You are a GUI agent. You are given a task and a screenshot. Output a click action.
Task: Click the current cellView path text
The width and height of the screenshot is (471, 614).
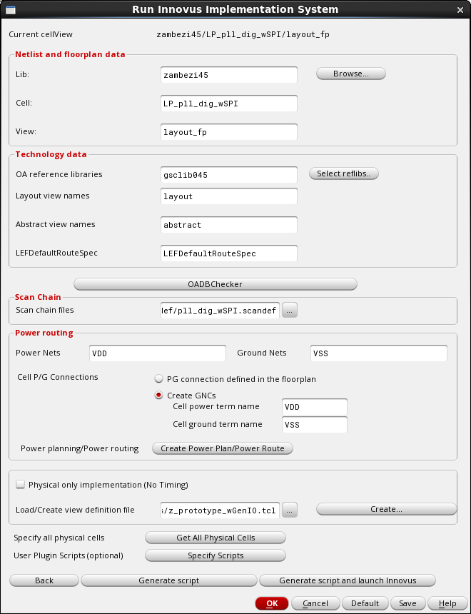(243, 34)
